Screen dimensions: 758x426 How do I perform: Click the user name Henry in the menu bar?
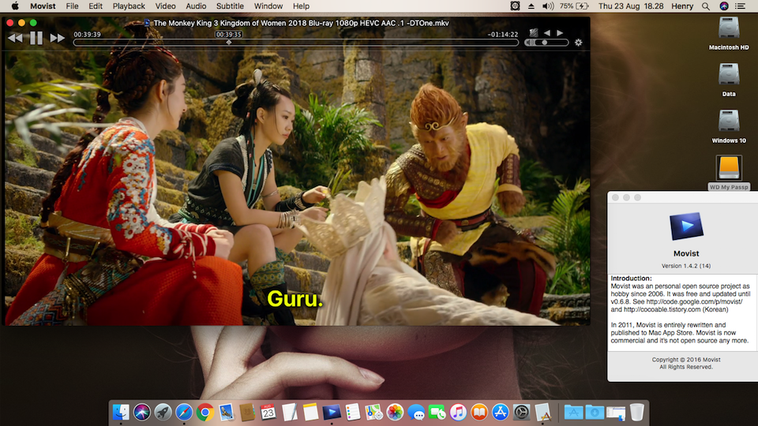(682, 6)
